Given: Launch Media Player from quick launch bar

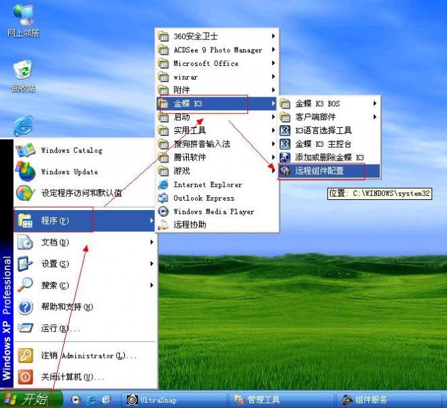Looking at the screenshot, I should tap(75, 400).
